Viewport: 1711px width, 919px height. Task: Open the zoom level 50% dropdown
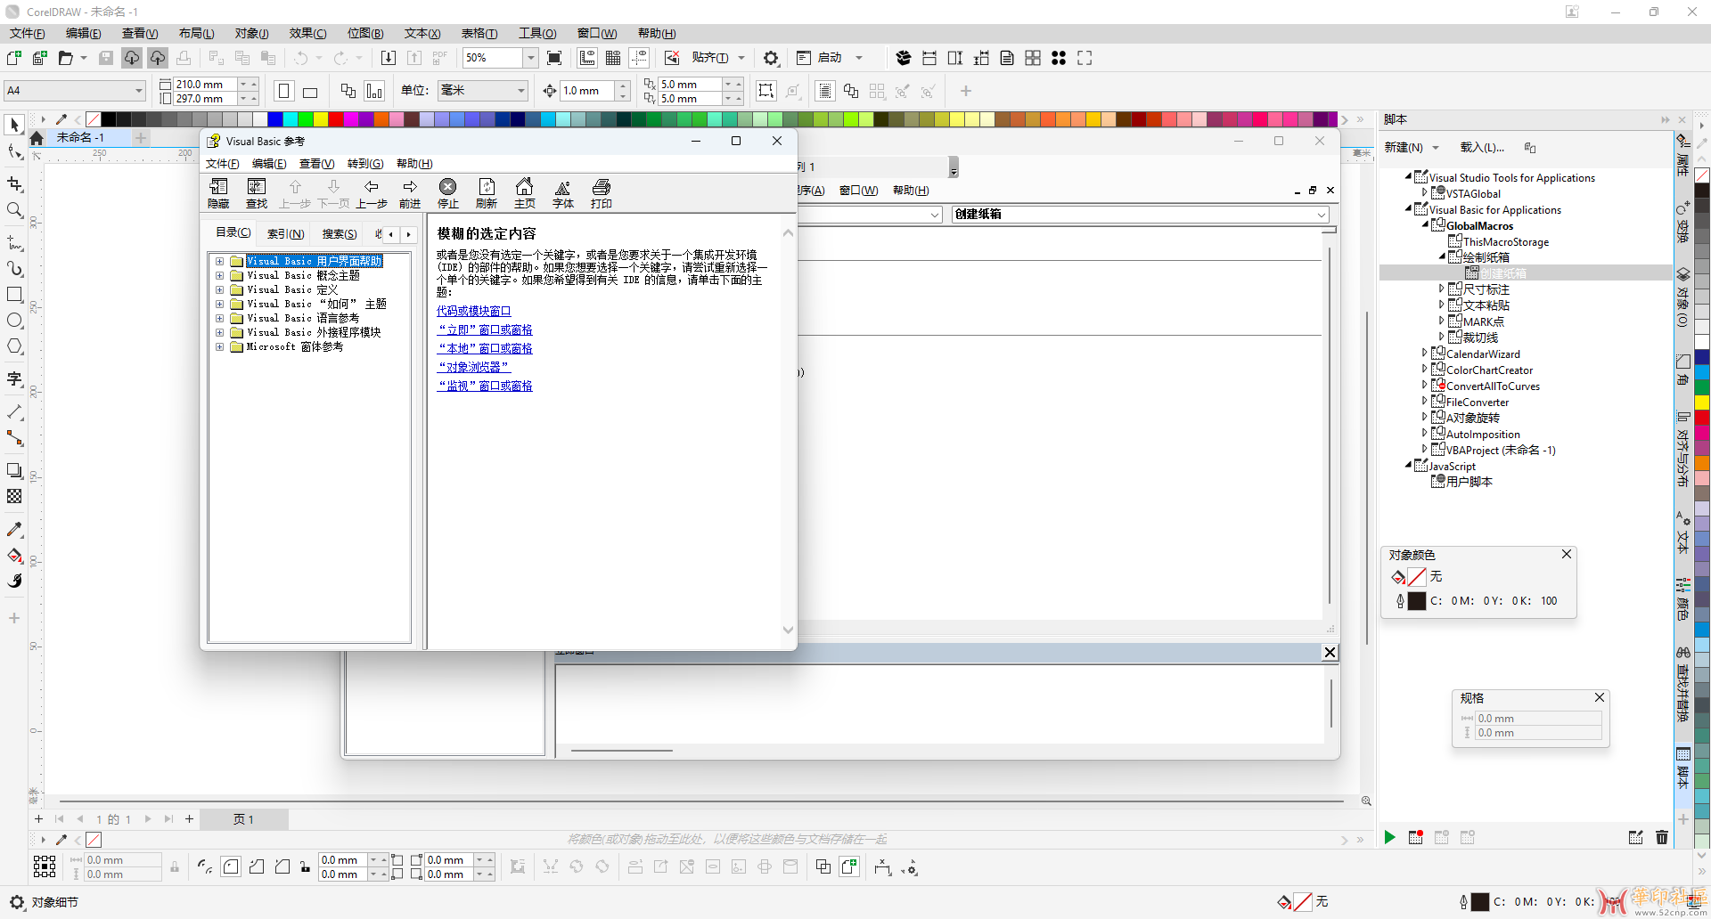[531, 58]
